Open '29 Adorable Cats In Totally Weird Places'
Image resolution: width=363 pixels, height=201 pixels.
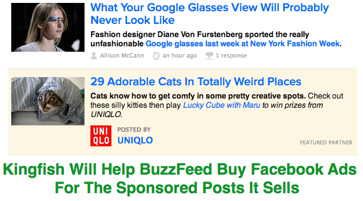pyautogui.click(x=196, y=81)
